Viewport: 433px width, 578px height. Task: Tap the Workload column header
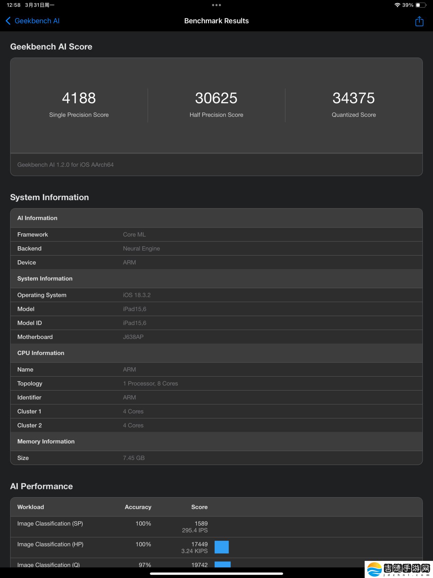tap(31, 507)
